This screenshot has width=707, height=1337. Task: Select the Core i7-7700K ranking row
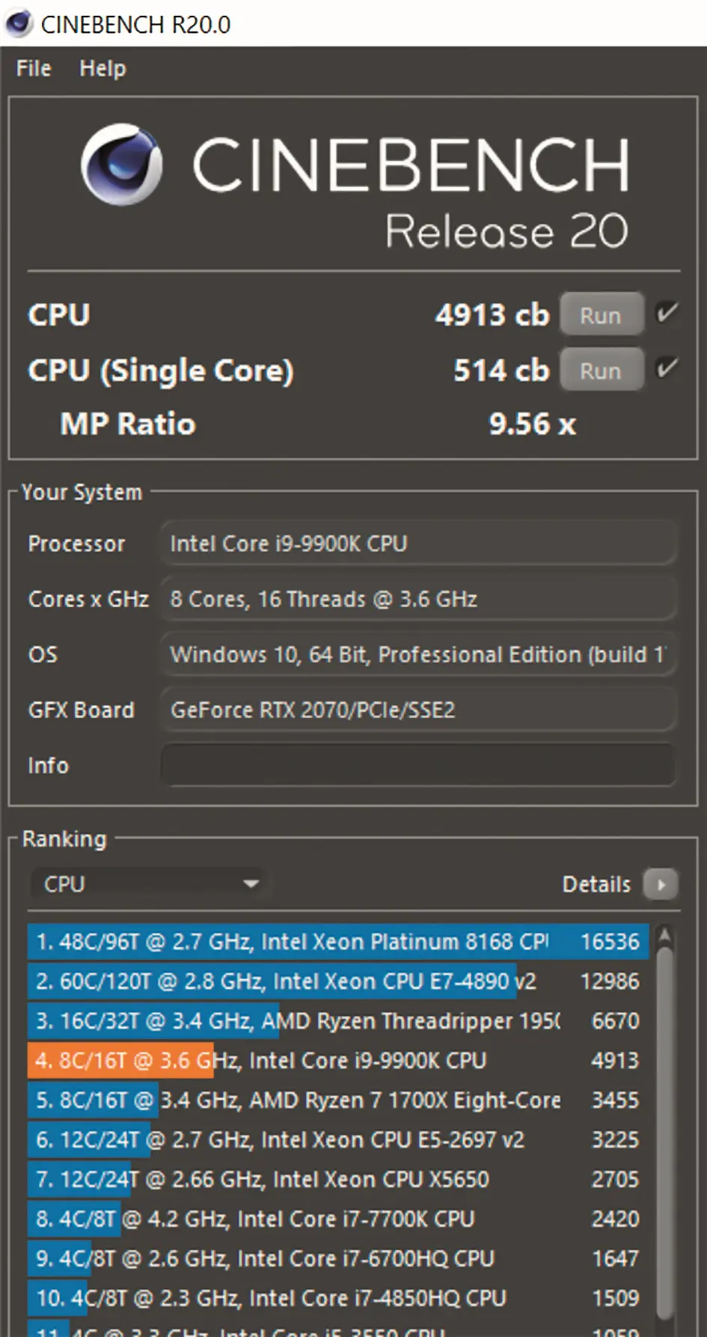point(337,1219)
